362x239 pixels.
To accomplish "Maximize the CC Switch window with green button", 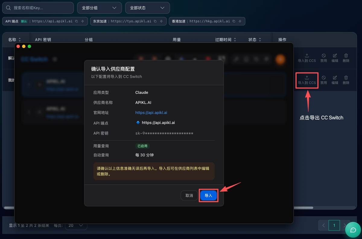I will (29, 46).
